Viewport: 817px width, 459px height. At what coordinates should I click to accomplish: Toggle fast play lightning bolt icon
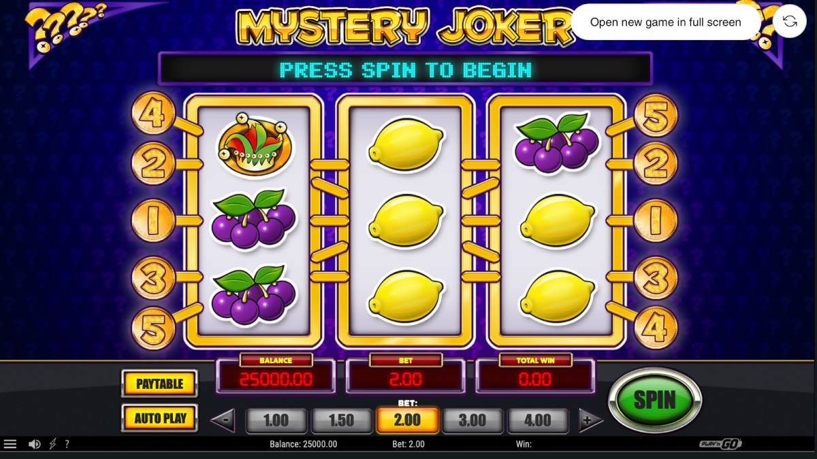(x=52, y=444)
